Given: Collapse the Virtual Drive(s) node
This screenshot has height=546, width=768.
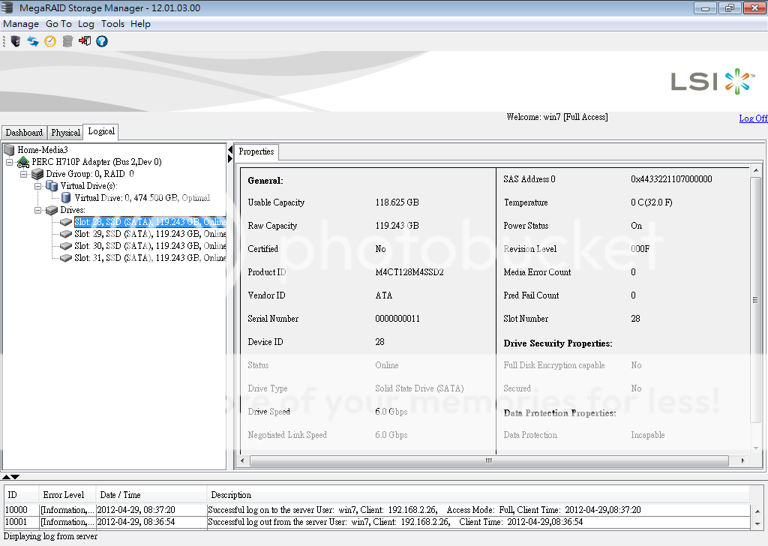Looking at the screenshot, I should point(37,186).
